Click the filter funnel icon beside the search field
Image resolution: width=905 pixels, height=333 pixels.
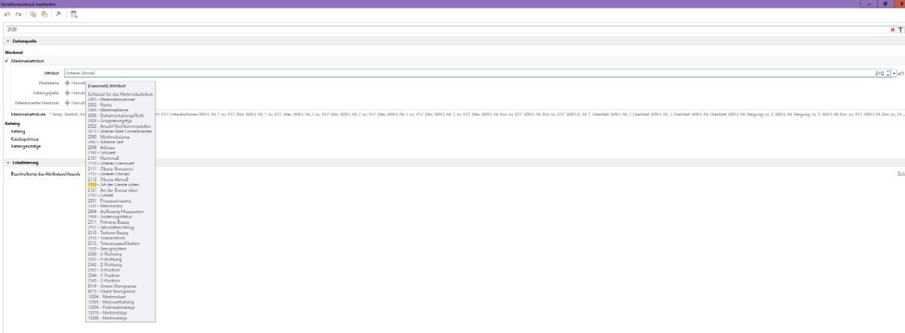pos(900,29)
